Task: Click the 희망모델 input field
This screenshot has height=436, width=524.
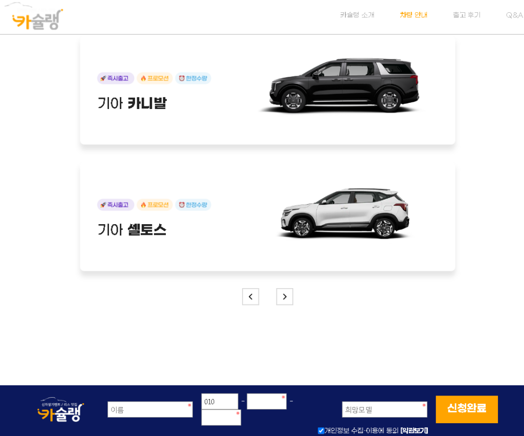Action: click(x=384, y=409)
